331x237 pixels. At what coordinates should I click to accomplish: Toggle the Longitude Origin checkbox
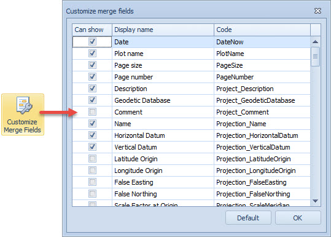coord(92,170)
